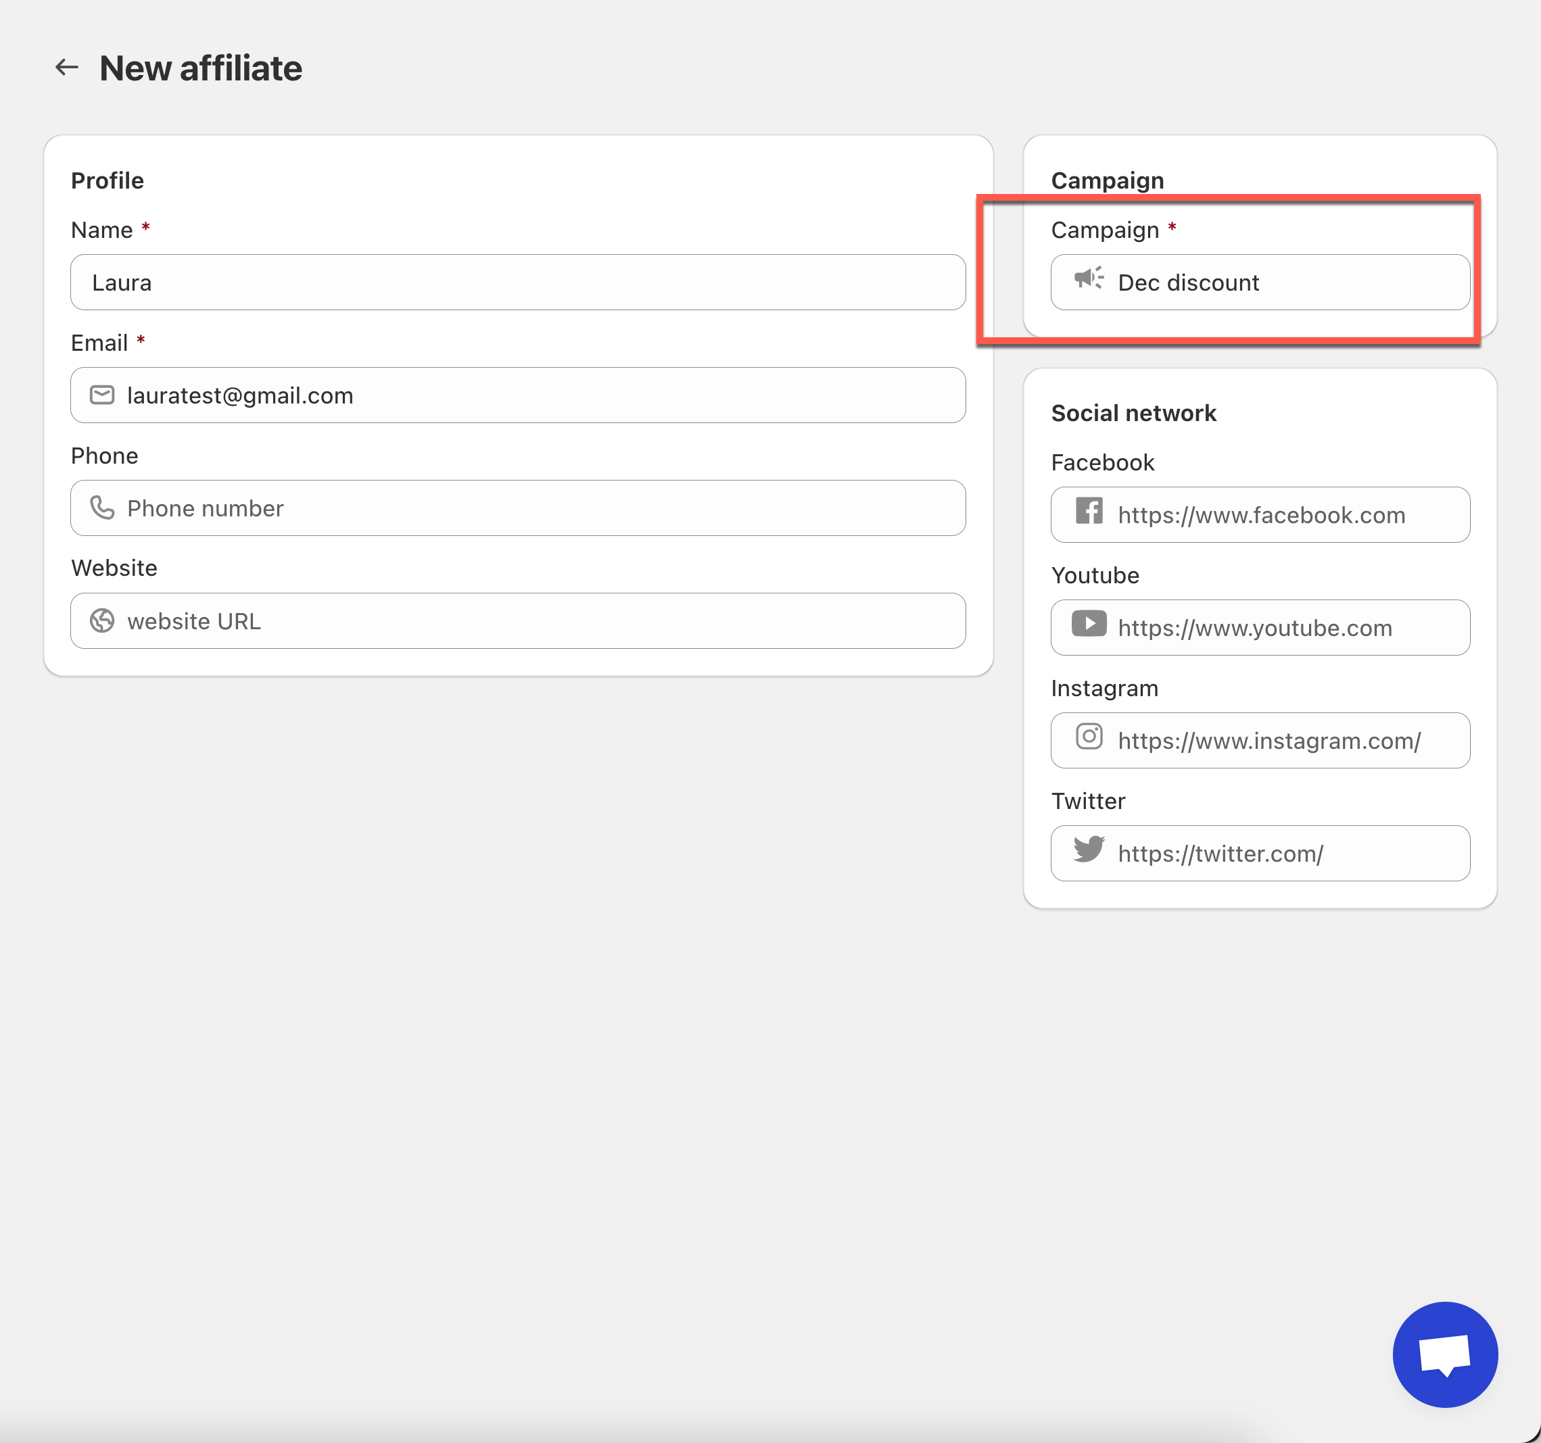
Task: Click the envelope icon in Email field
Action: tap(101, 395)
